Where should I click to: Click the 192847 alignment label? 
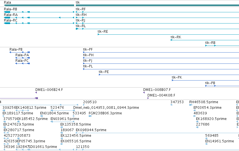[x=22, y=147]
